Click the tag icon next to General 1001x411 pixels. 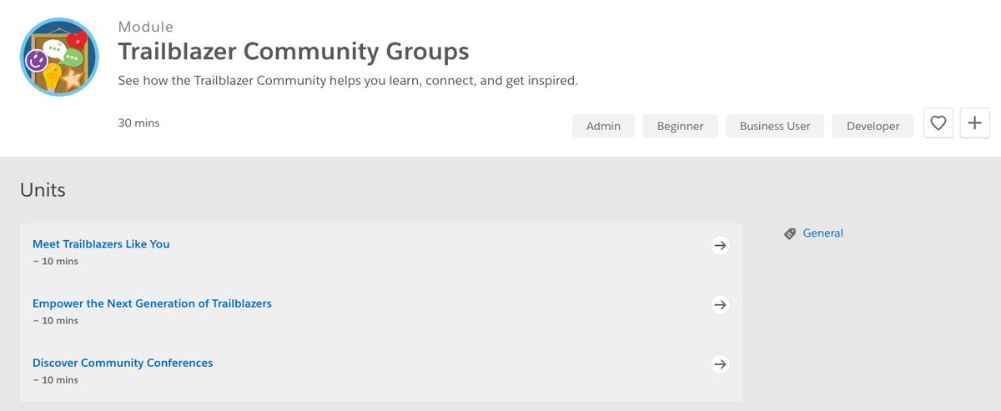click(x=790, y=234)
